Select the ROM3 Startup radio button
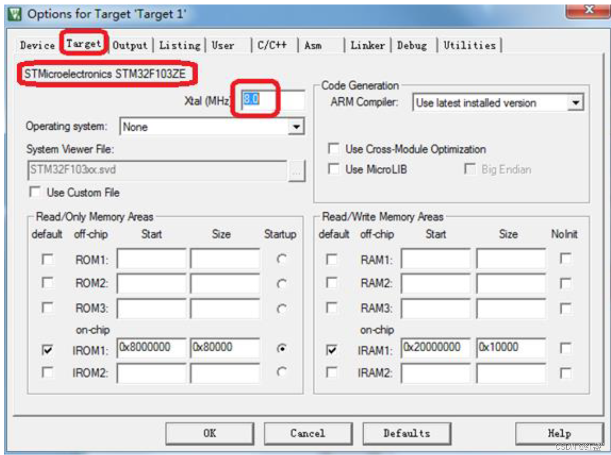The image size is (611, 455). click(x=282, y=309)
